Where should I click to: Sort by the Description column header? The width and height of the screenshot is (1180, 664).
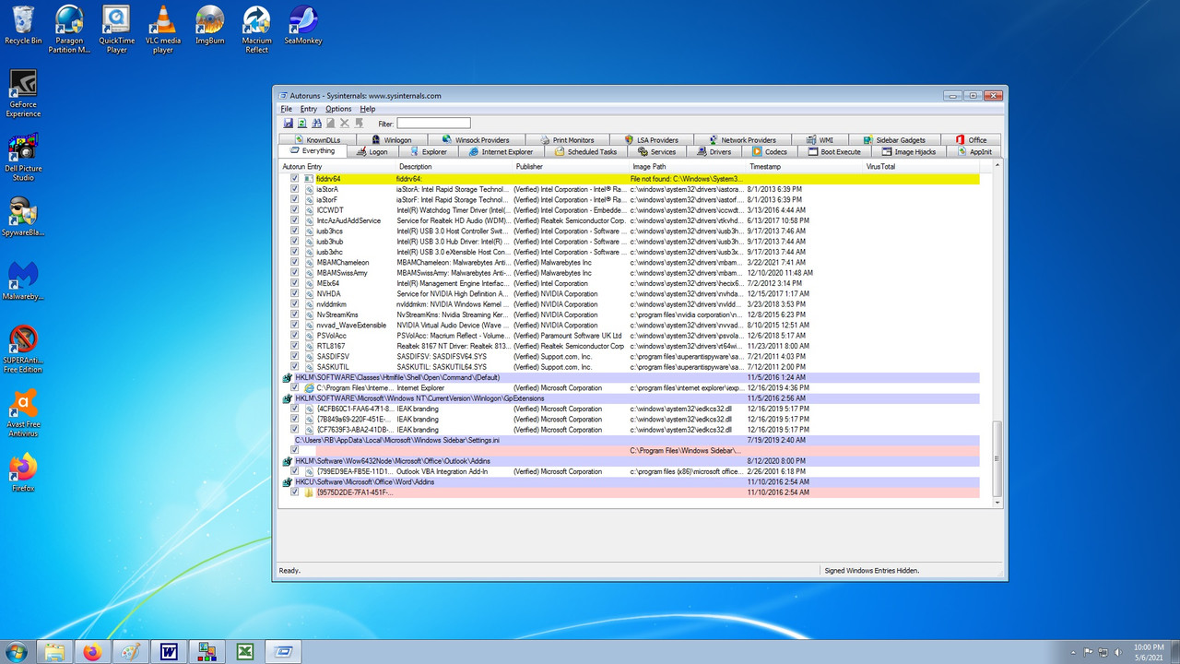click(x=454, y=166)
